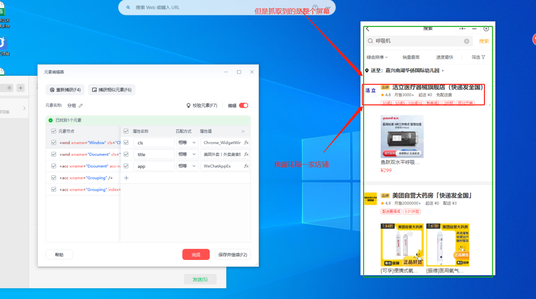Image resolution: width=536 pixels, height=299 pixels.
Task: Expand the chevron in left background panel
Action: (x=24, y=108)
